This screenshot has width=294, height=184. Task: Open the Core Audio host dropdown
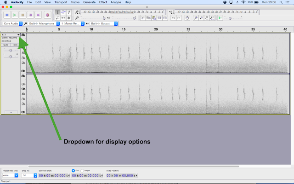point(12,23)
